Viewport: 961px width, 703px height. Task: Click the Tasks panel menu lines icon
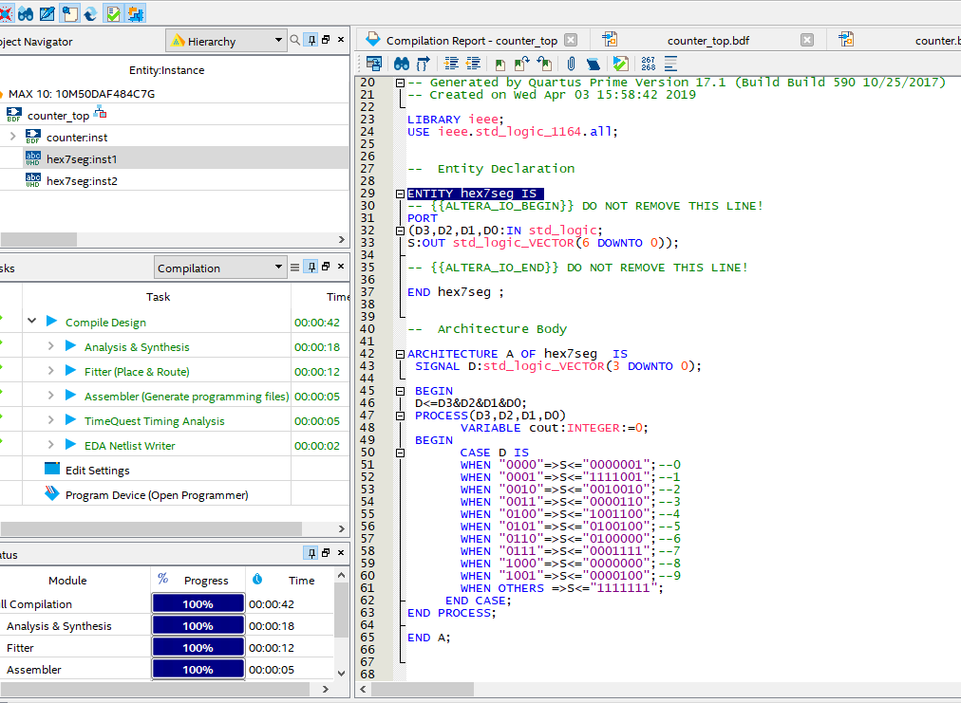click(294, 267)
